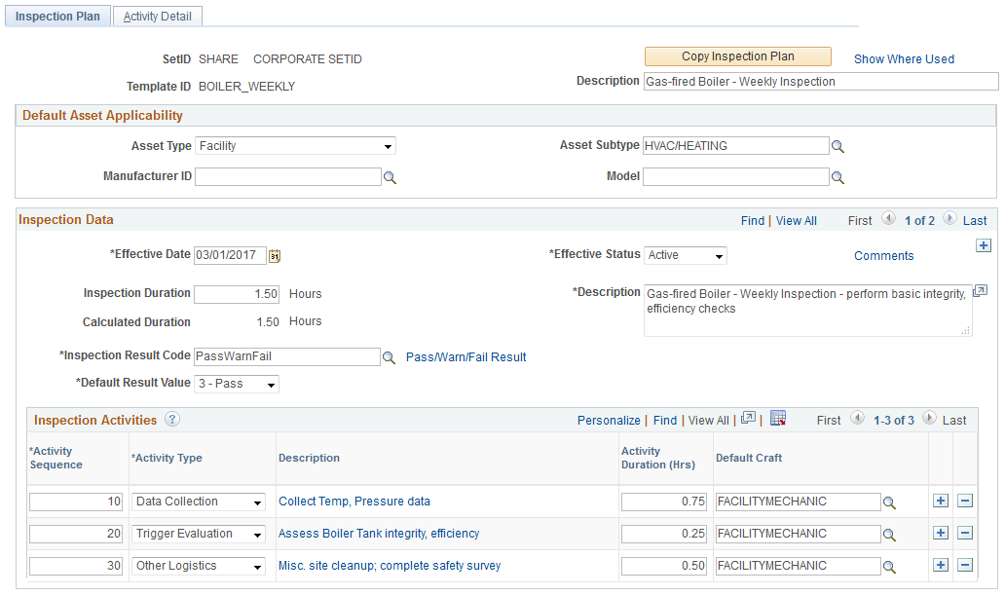
Task: Open Default Result Value dropdown
Action: coord(238,384)
